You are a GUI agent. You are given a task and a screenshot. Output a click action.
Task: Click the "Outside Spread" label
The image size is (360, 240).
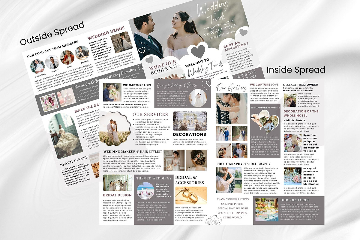[x=52, y=34]
